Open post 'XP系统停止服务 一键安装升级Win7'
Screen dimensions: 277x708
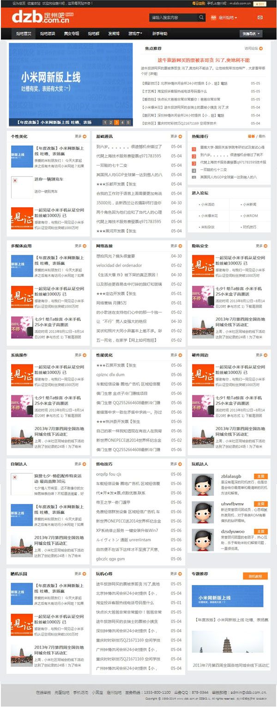pos(127,530)
